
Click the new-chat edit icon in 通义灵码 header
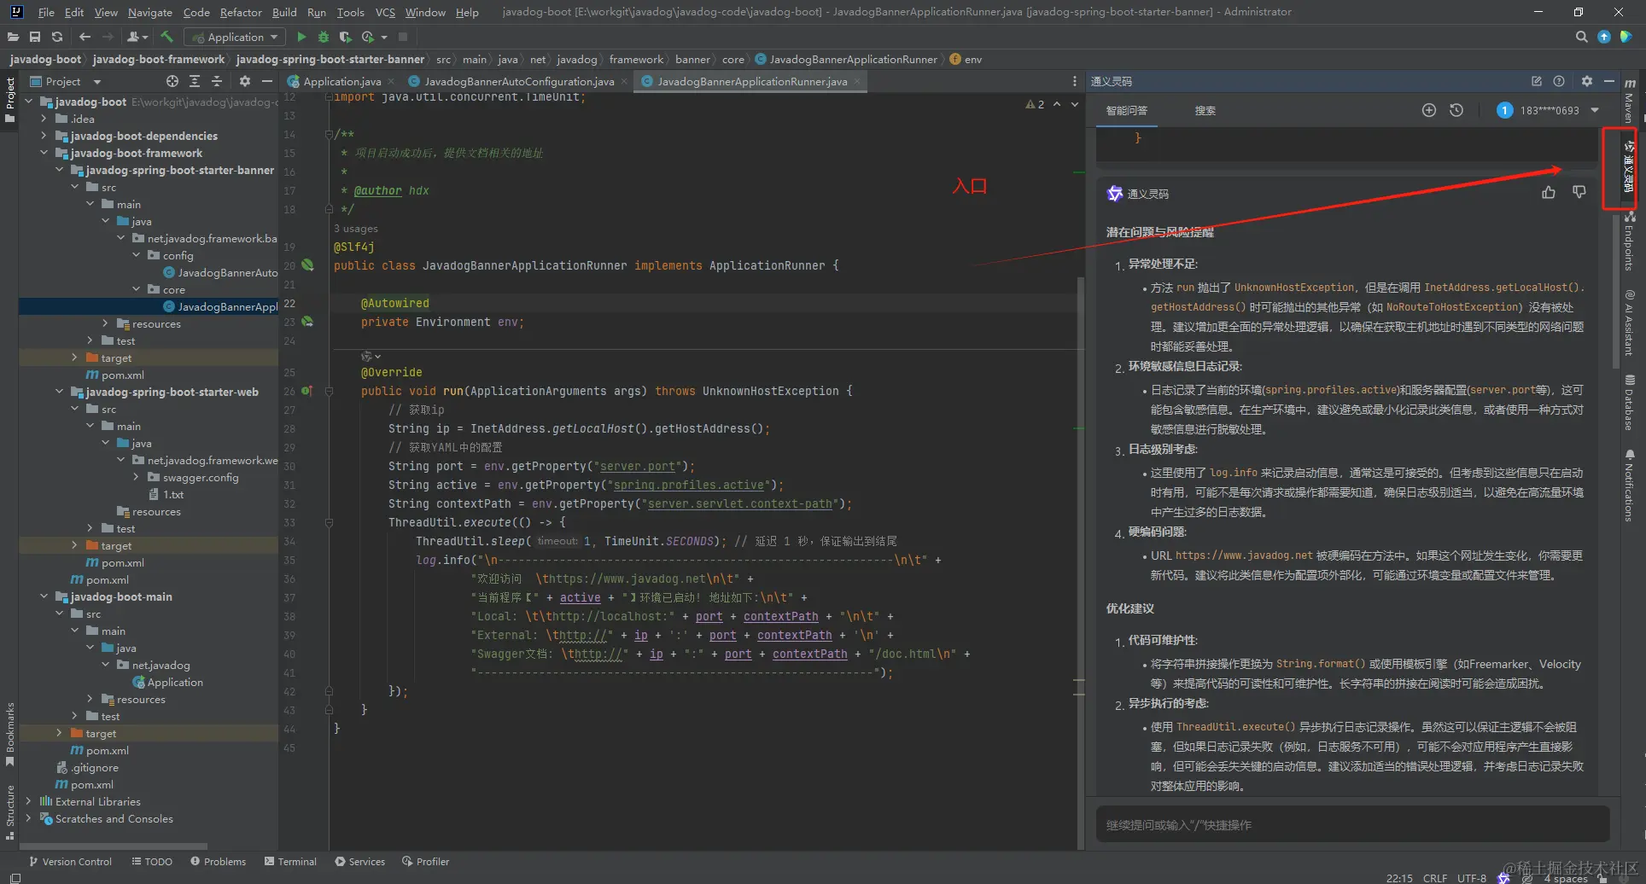tap(1537, 81)
